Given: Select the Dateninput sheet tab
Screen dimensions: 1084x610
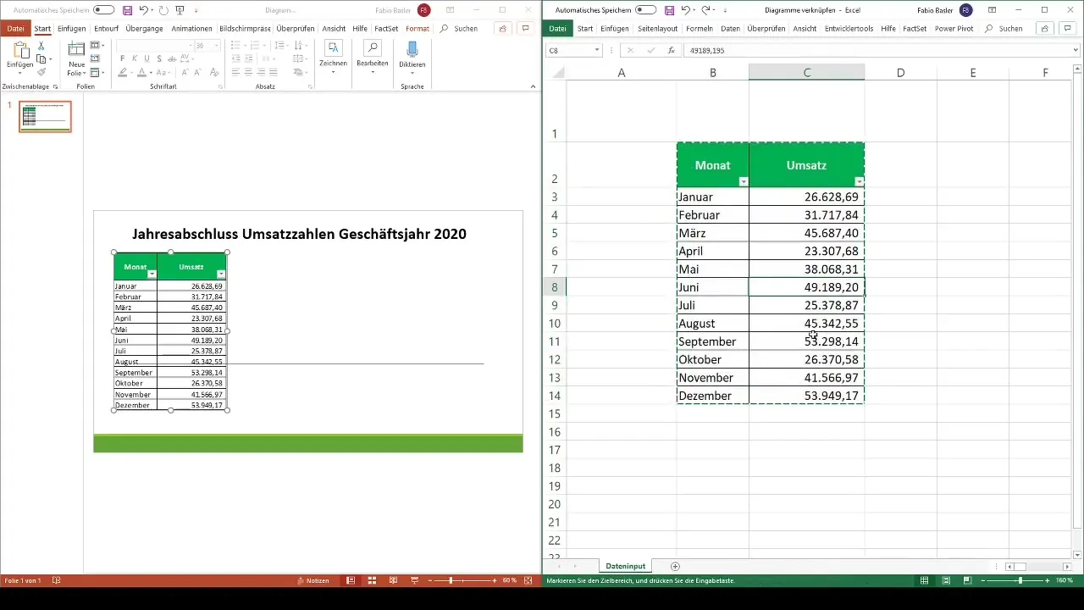Looking at the screenshot, I should click(626, 566).
